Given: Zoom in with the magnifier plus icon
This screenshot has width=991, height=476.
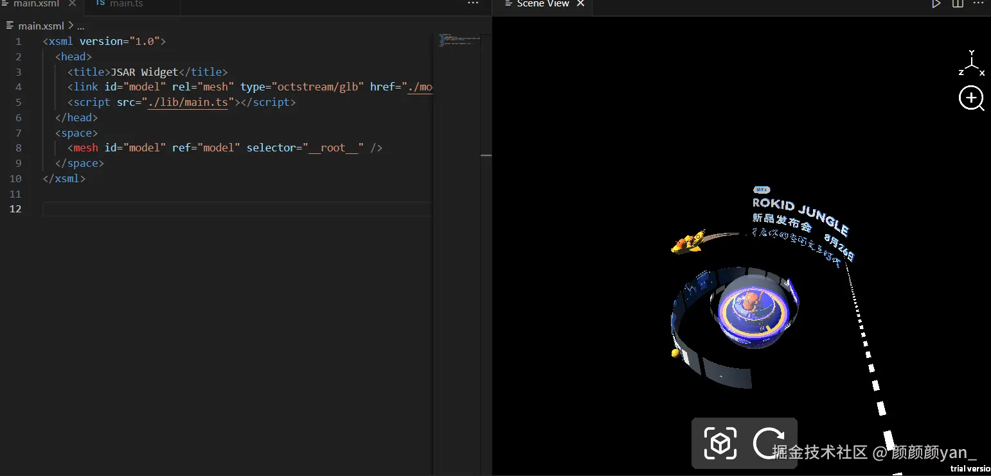Looking at the screenshot, I should (x=972, y=99).
